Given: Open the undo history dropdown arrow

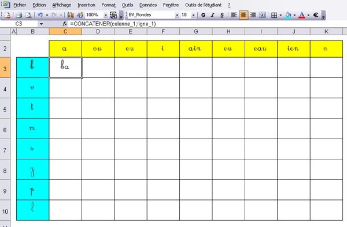Looking at the screenshot, I should pos(47,15).
